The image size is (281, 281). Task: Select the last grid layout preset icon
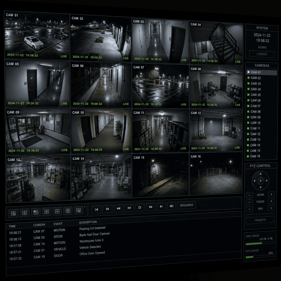(78, 210)
